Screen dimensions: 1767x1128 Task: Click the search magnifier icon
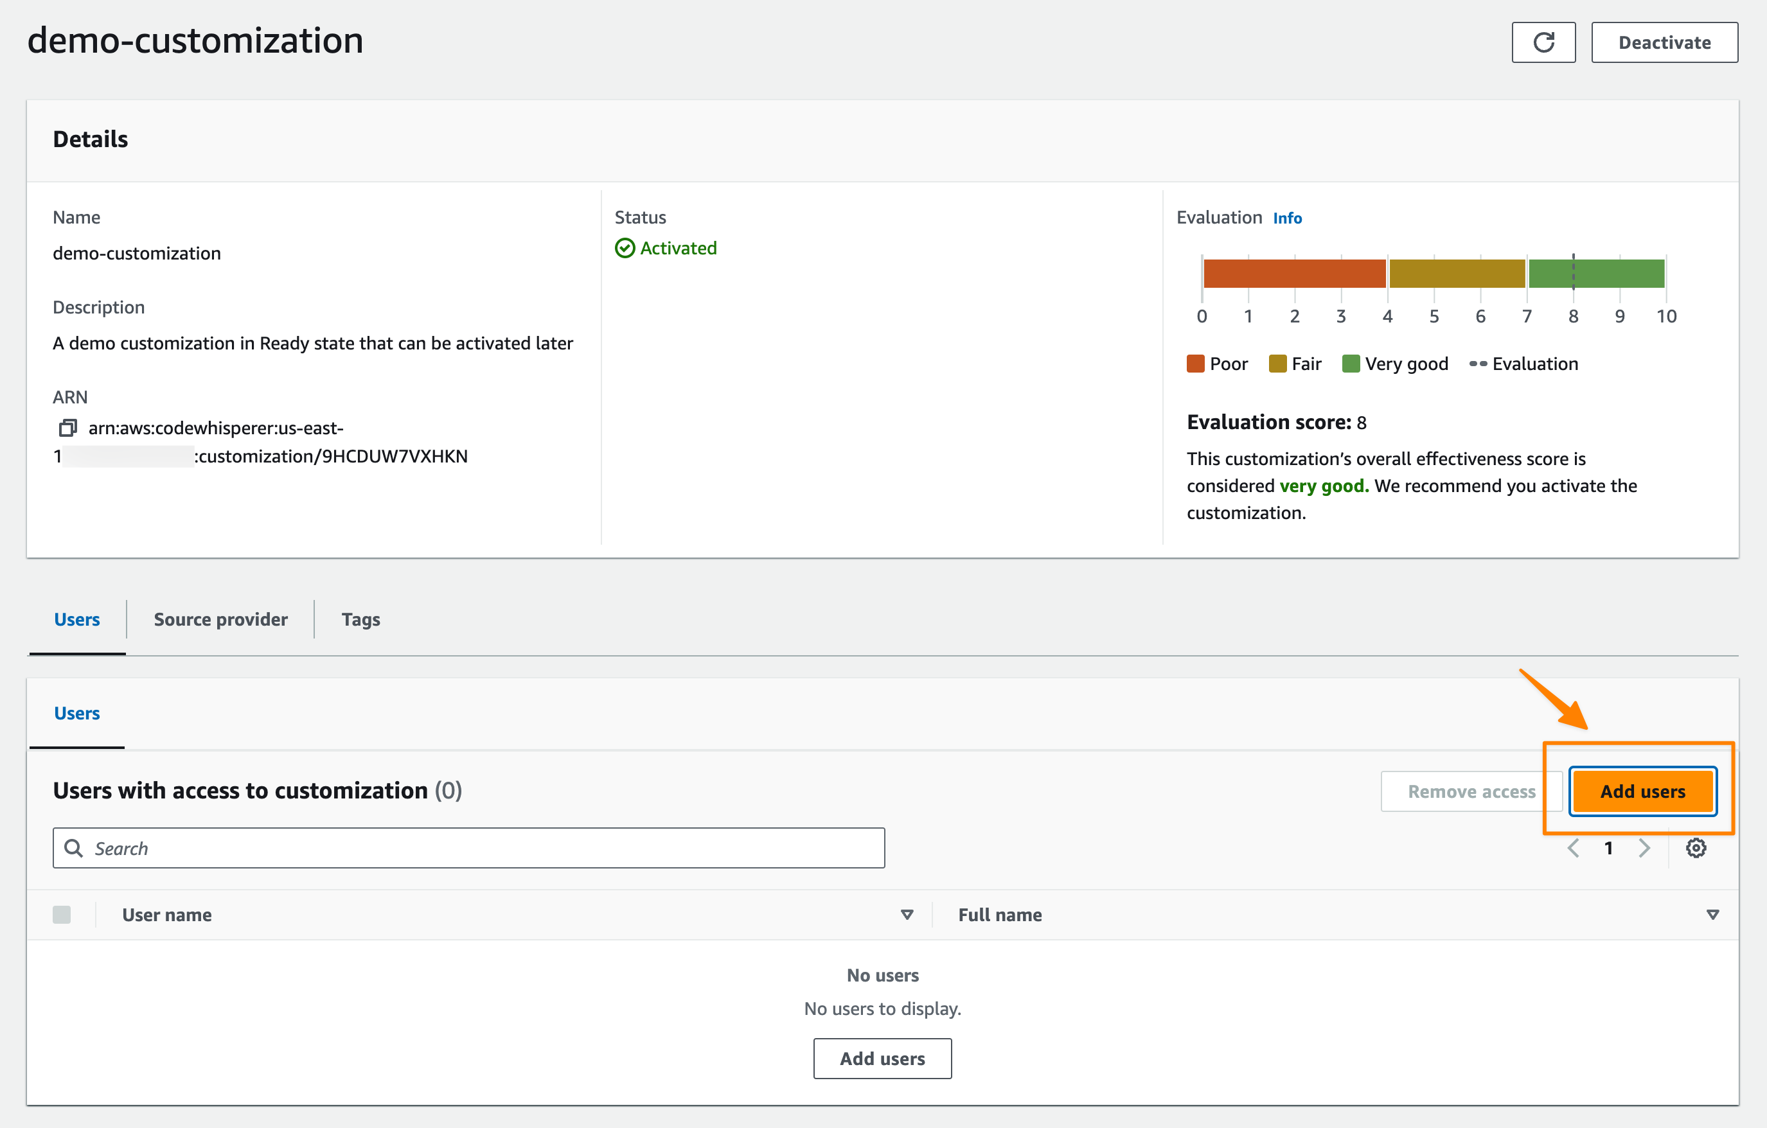pyautogui.click(x=73, y=848)
